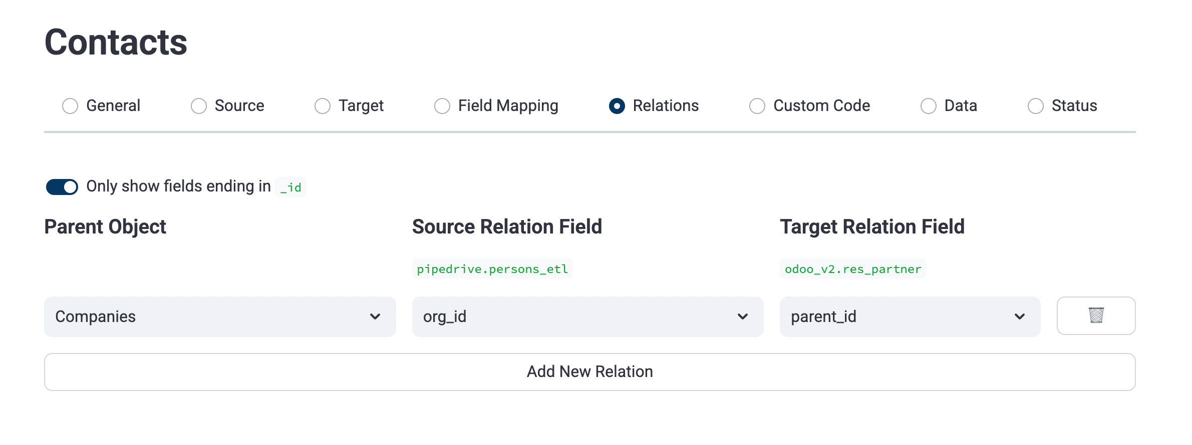Click the Add New Relation button

590,372
